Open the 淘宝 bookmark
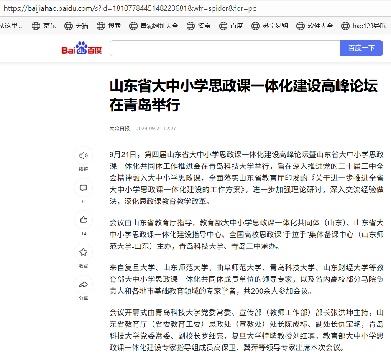 [199, 26]
